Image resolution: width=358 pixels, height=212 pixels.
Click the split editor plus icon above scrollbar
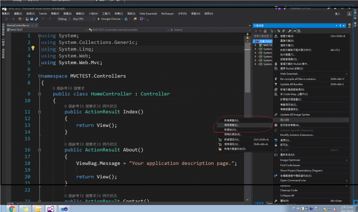(x=247, y=34)
